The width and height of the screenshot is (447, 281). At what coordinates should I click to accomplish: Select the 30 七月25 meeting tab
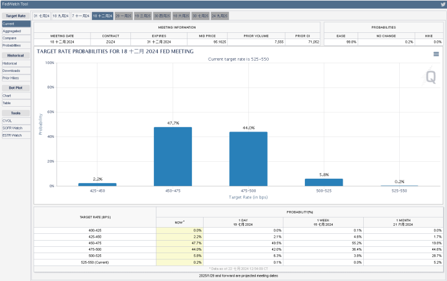tap(200, 16)
